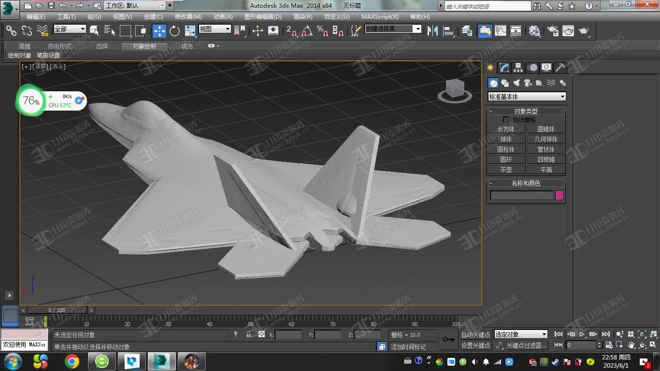Choose the Rectangular Selection Region tool
This screenshot has width=660, height=371.
[x=126, y=30]
